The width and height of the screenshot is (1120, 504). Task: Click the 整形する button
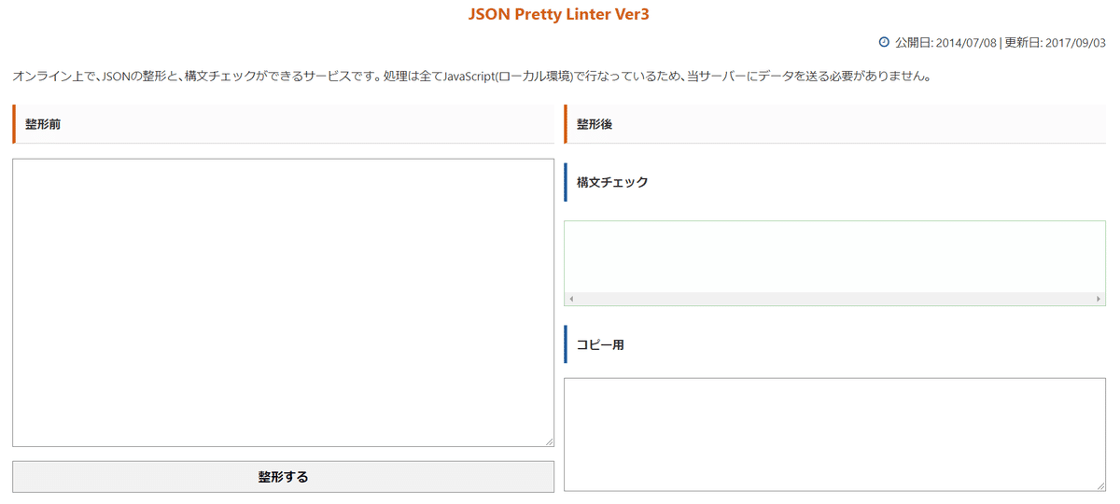[x=283, y=477]
